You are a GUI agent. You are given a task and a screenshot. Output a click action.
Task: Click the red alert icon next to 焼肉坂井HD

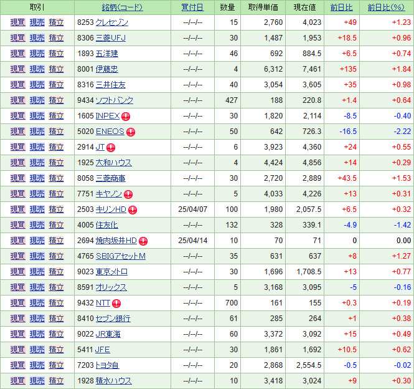pos(143,241)
